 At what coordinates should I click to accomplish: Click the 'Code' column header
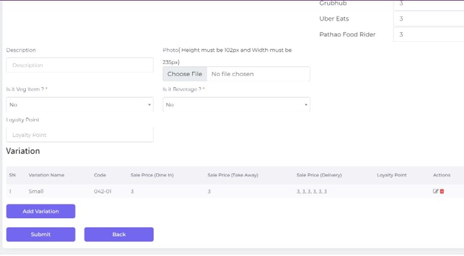click(x=100, y=175)
